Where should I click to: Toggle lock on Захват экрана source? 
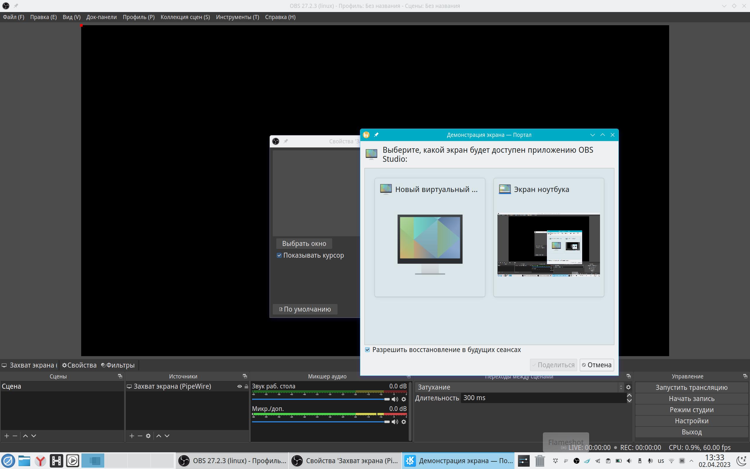246,387
